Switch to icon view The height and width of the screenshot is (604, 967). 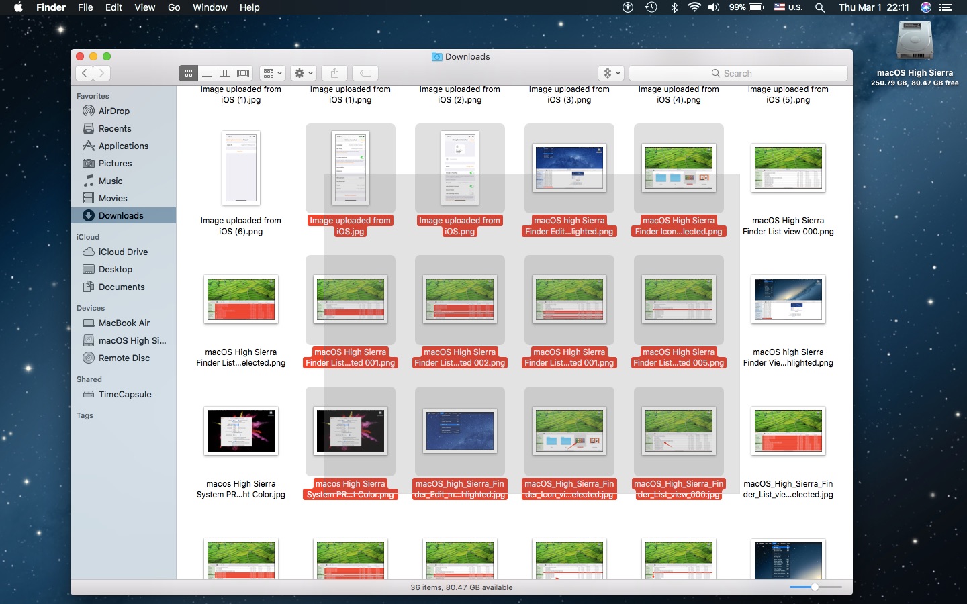point(189,73)
